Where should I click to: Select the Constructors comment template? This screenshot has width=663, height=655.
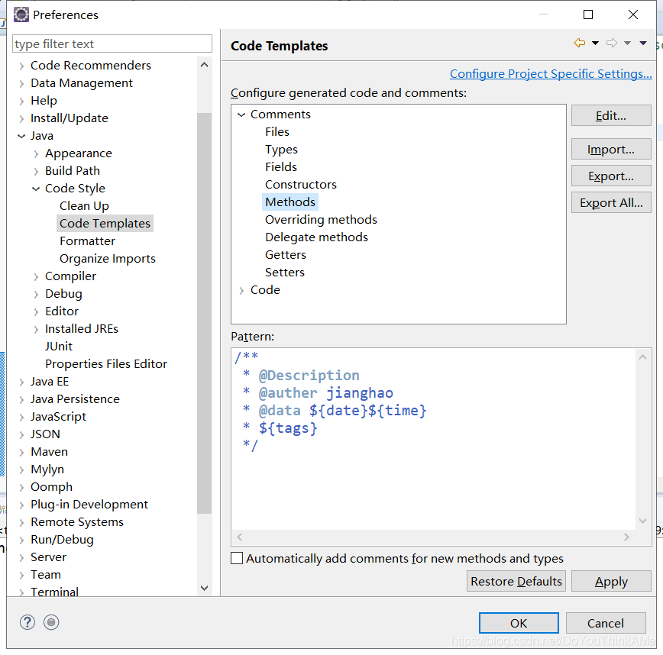pyautogui.click(x=301, y=184)
